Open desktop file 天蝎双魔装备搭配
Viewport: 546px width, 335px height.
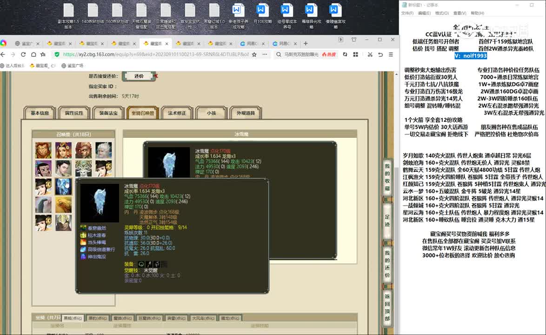pyautogui.click(x=141, y=16)
